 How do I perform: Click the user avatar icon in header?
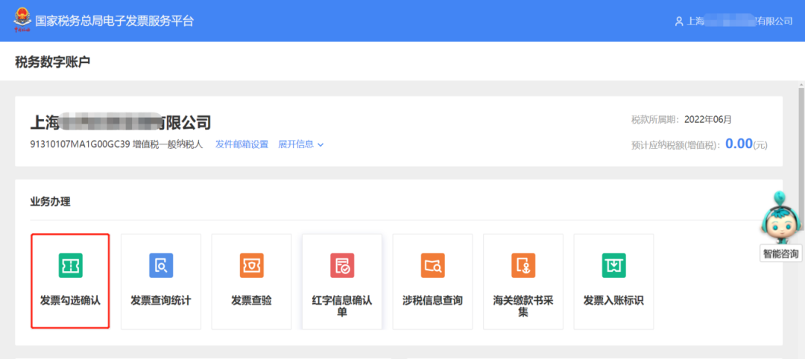tap(678, 22)
